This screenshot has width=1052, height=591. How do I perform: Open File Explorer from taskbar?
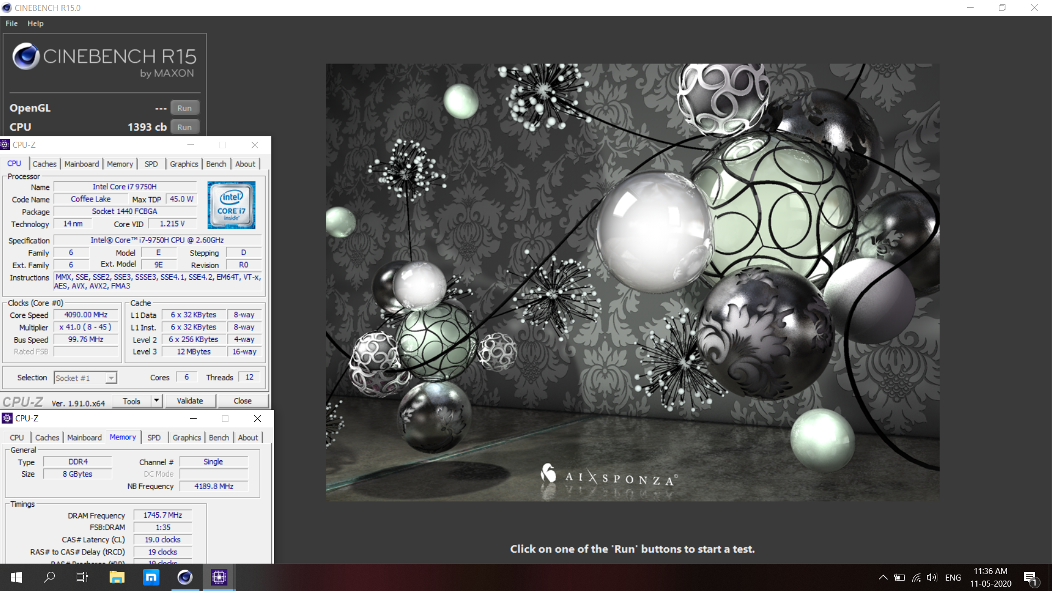coord(117,577)
